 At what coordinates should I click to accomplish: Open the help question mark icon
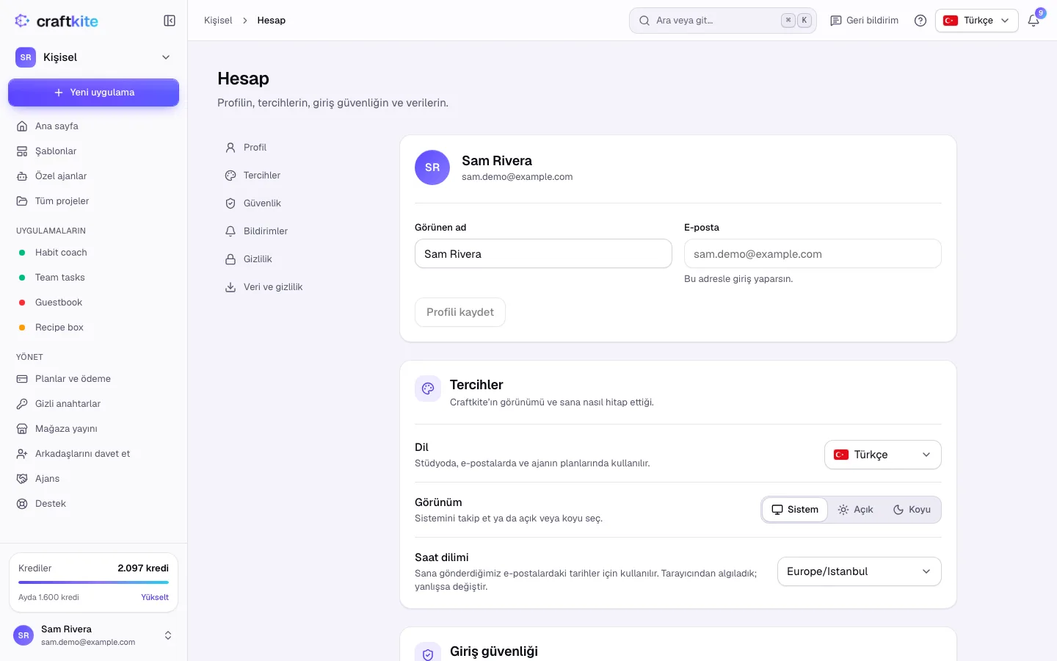(920, 21)
